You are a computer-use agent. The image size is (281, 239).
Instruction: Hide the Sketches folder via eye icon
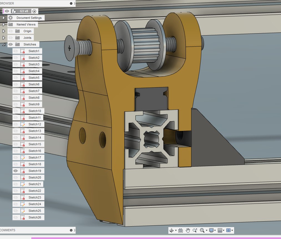(11, 44)
